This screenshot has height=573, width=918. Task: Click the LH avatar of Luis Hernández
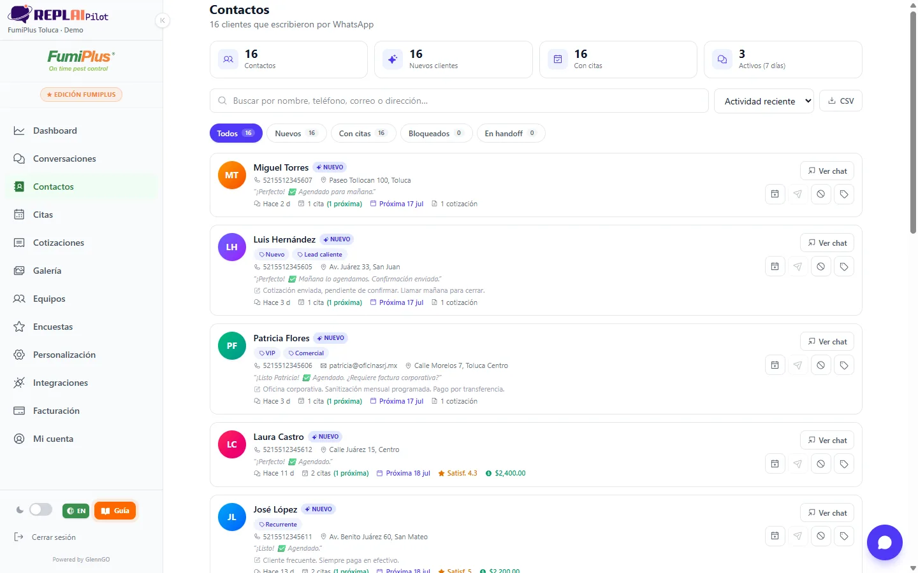click(232, 247)
